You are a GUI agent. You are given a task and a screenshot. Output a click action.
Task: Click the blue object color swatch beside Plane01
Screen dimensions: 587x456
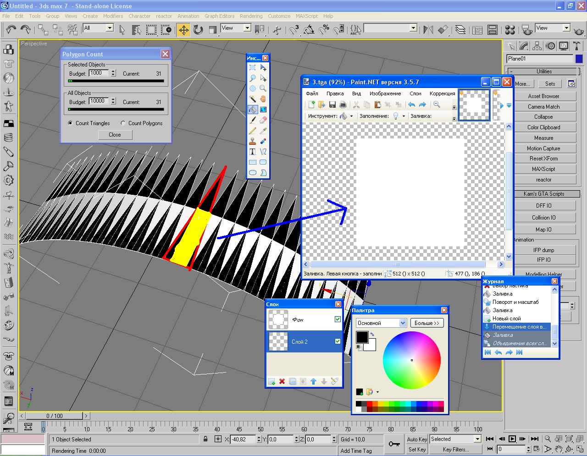click(x=579, y=59)
